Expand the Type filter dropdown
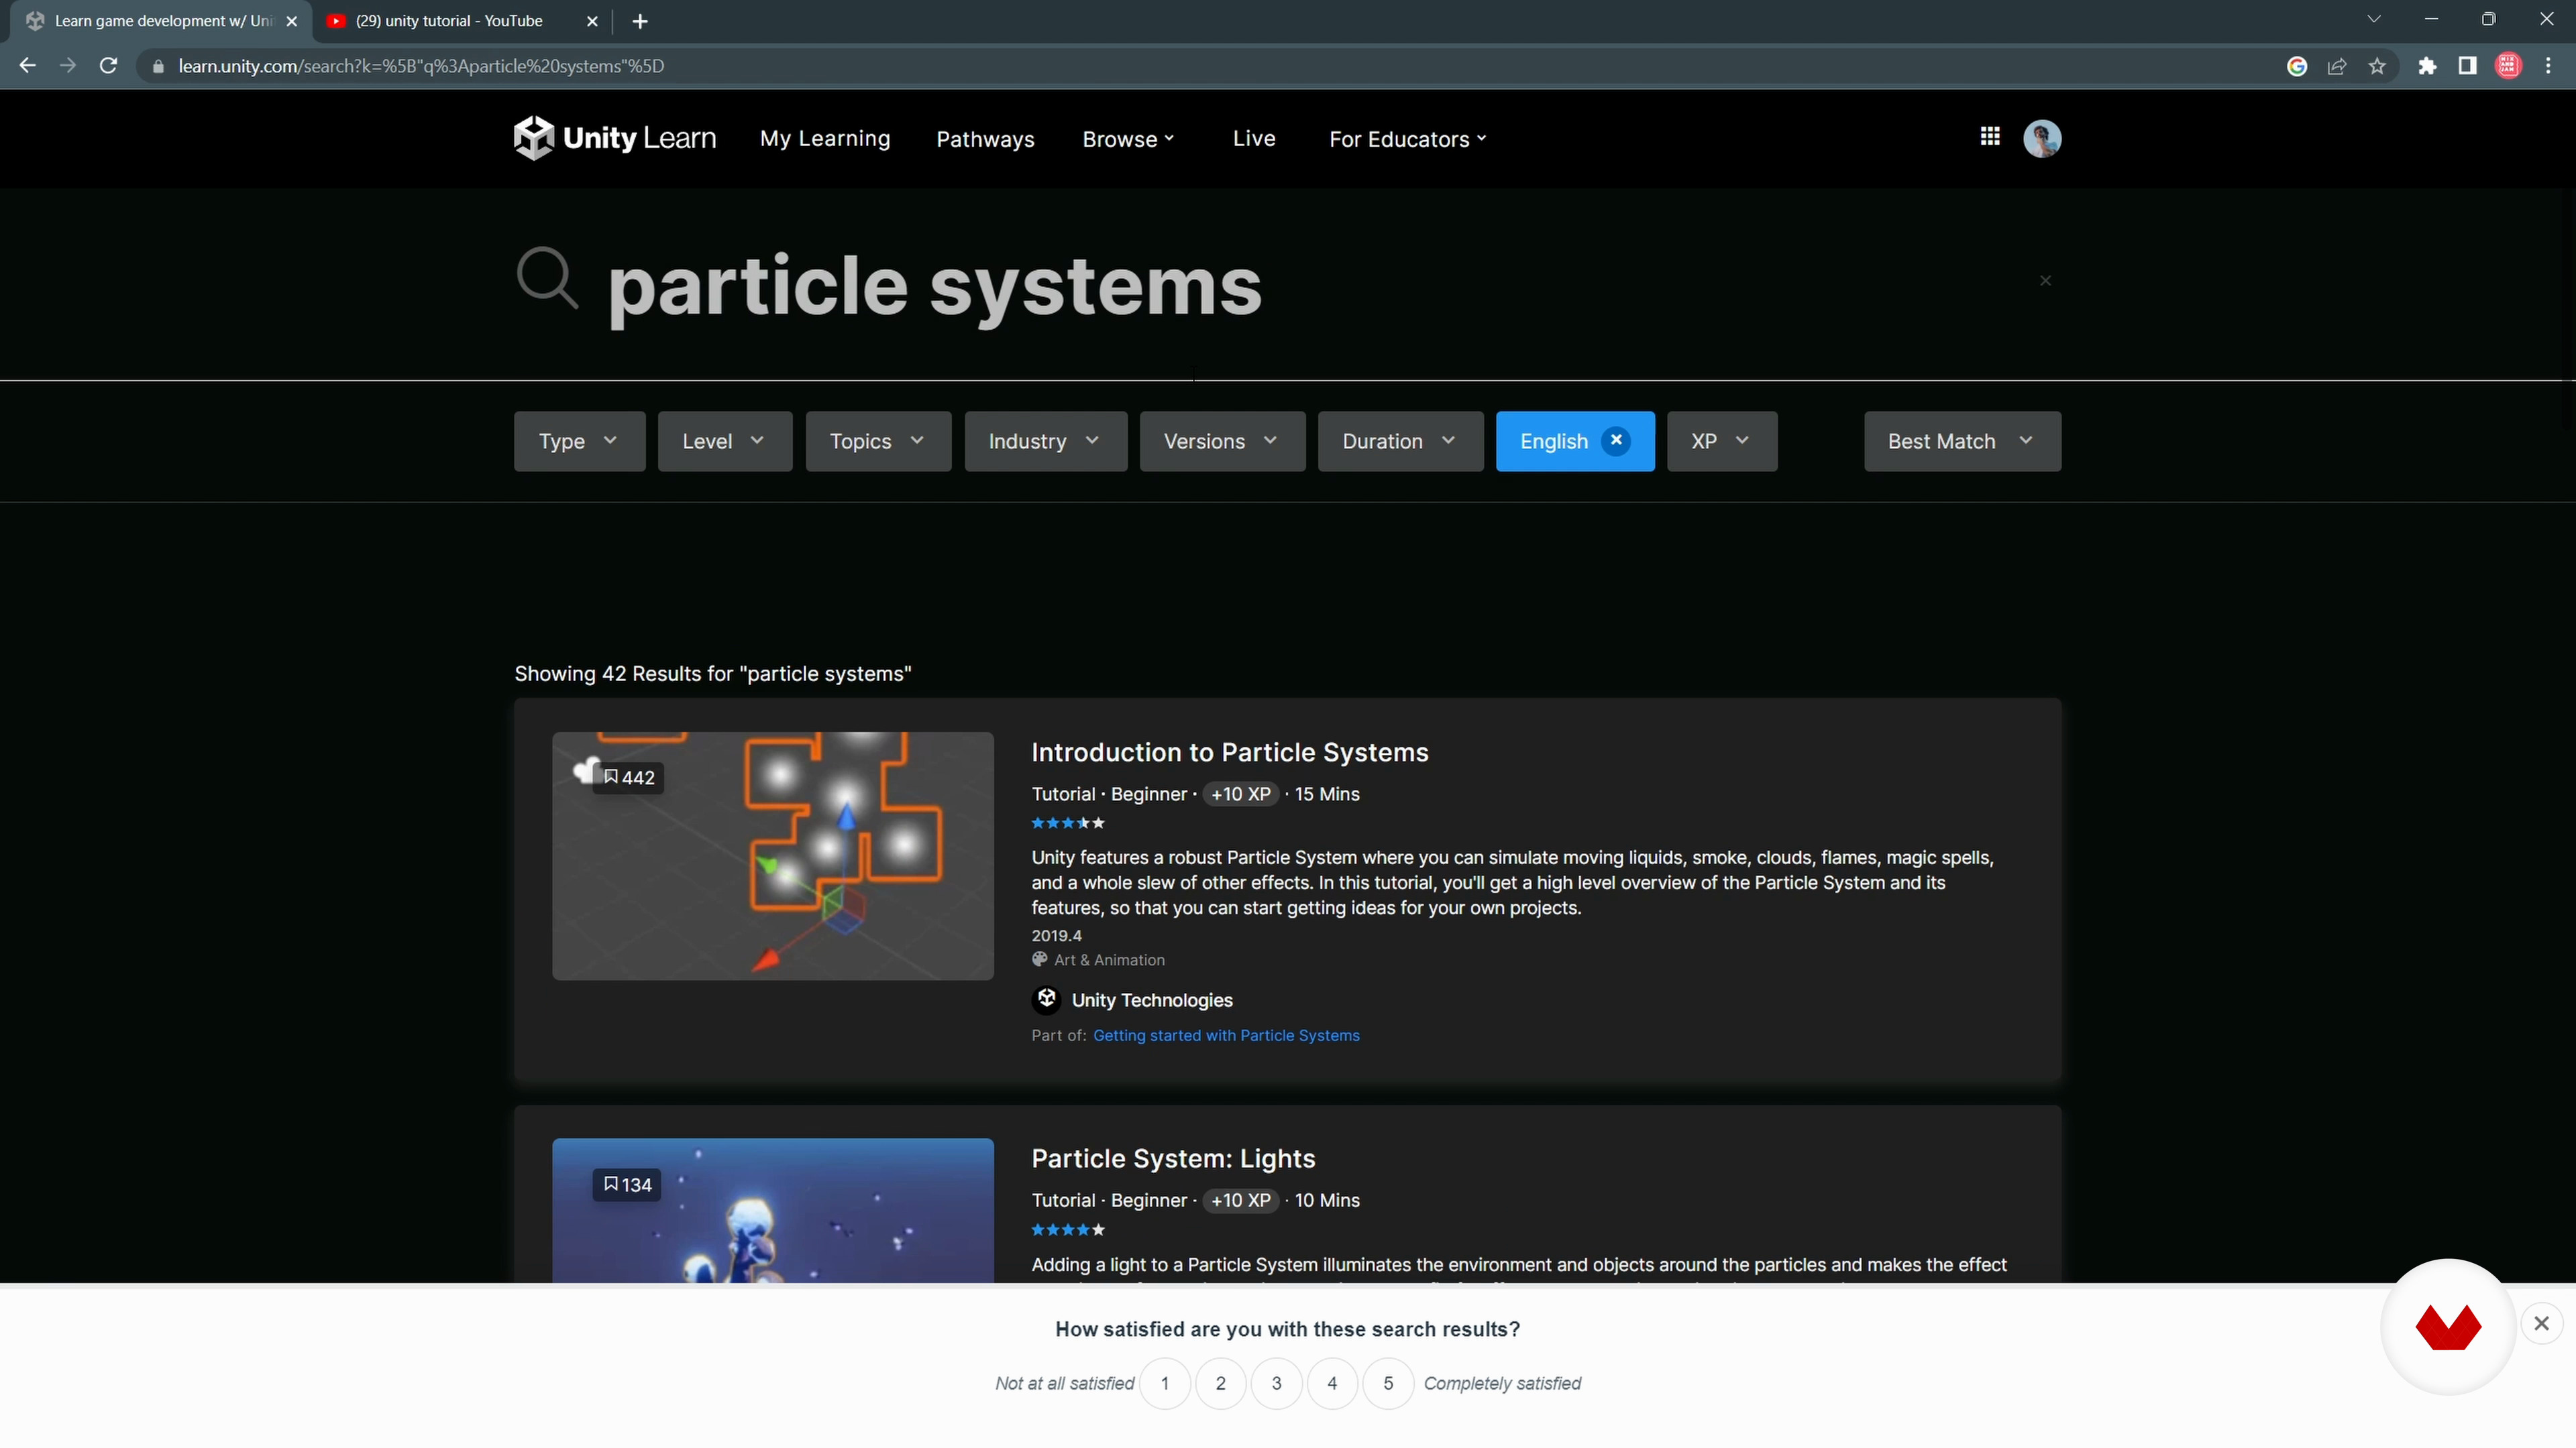 pos(579,440)
